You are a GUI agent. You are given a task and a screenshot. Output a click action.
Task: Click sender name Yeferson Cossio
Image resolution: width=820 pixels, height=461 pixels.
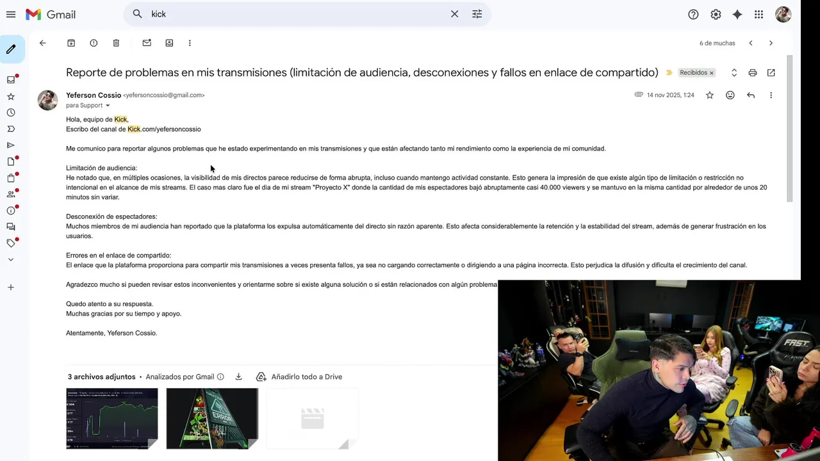pyautogui.click(x=94, y=95)
